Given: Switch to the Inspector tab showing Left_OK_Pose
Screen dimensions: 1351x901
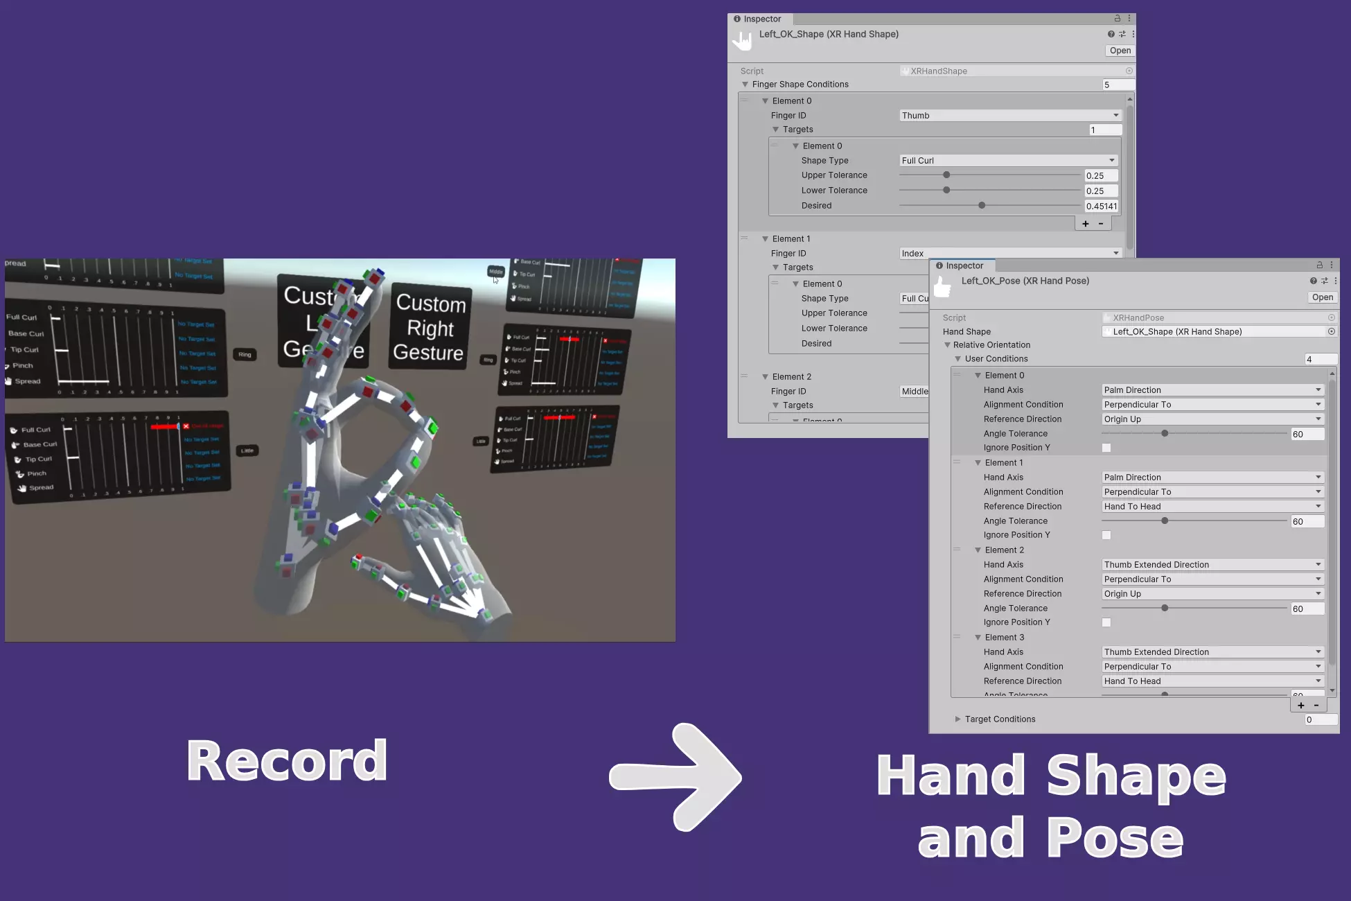Looking at the screenshot, I should [x=963, y=265].
